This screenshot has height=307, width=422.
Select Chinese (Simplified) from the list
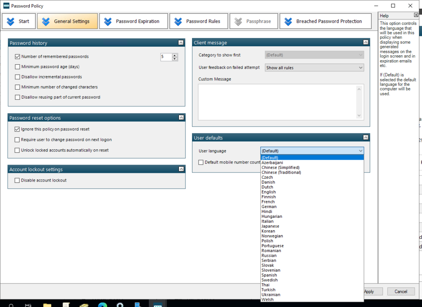click(312, 168)
